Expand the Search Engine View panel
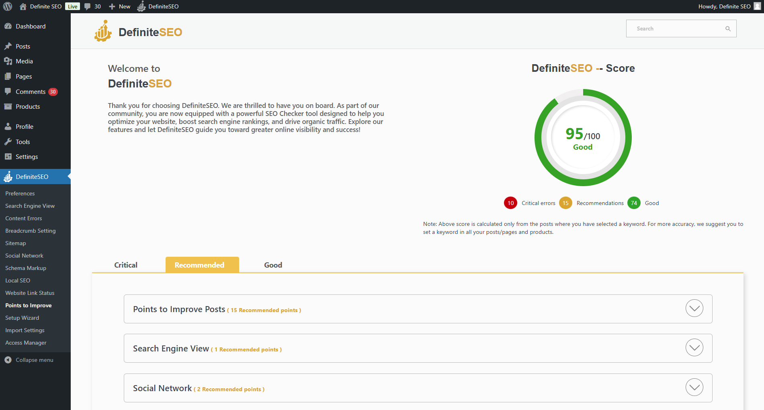 tap(694, 347)
